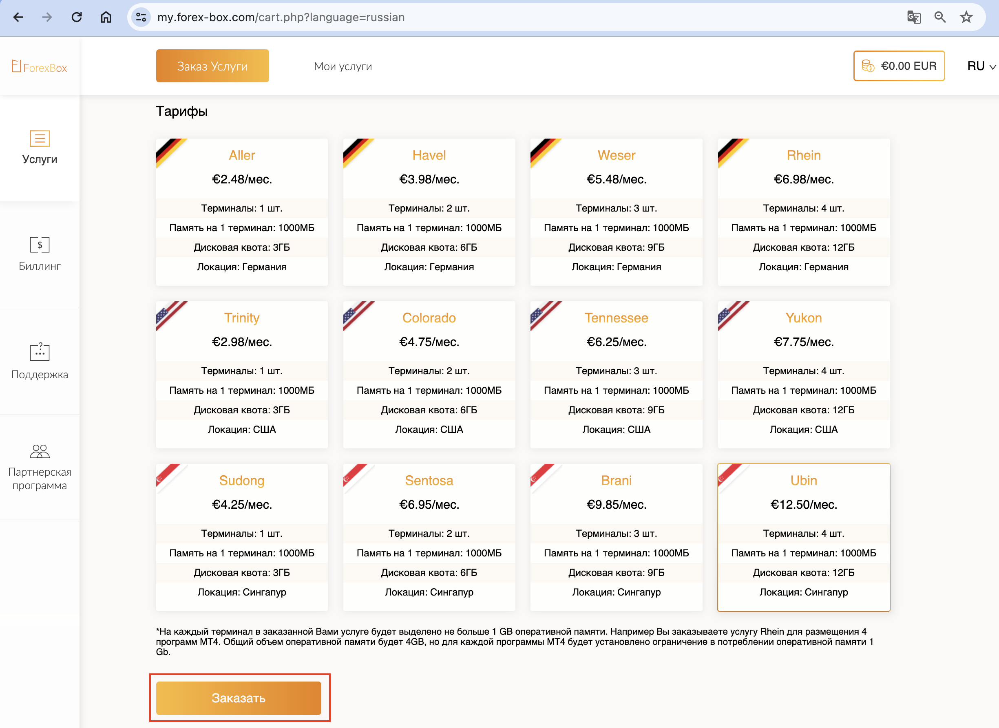
Task: Switch to Мои услуги tab
Action: [x=343, y=66]
